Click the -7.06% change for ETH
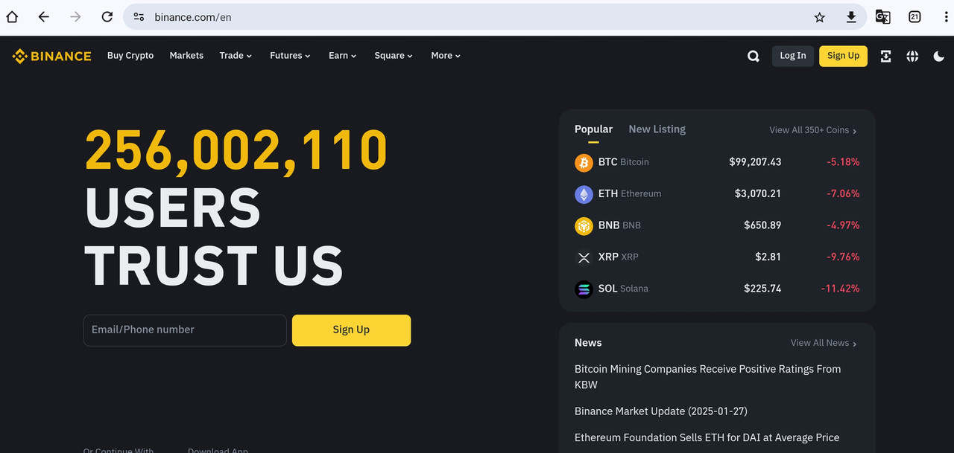The height and width of the screenshot is (453, 954). click(843, 194)
